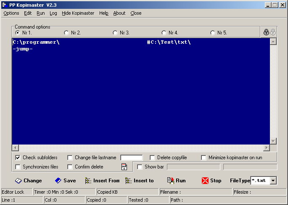
Task: Open the About menu
Action: [x=119, y=13]
